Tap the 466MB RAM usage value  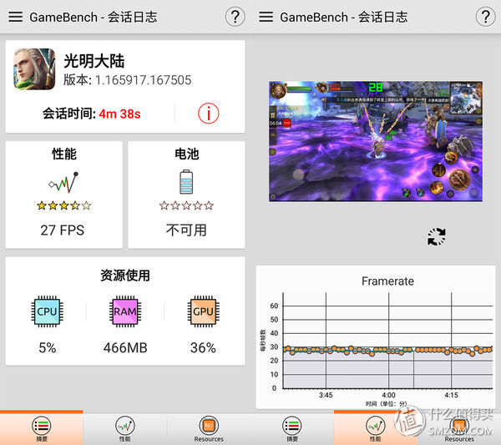click(125, 347)
